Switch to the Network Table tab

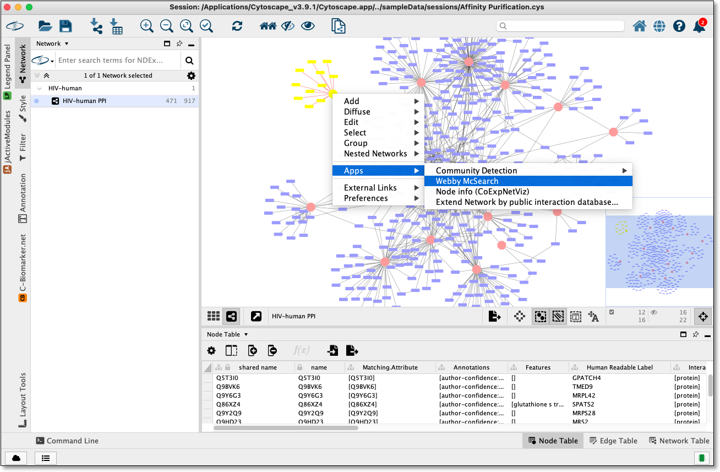679,441
